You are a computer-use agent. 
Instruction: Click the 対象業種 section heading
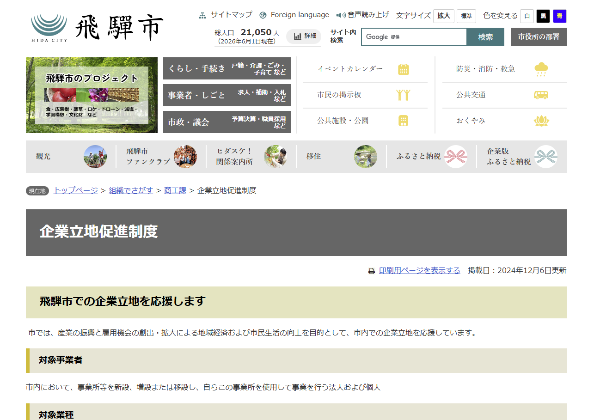56,414
